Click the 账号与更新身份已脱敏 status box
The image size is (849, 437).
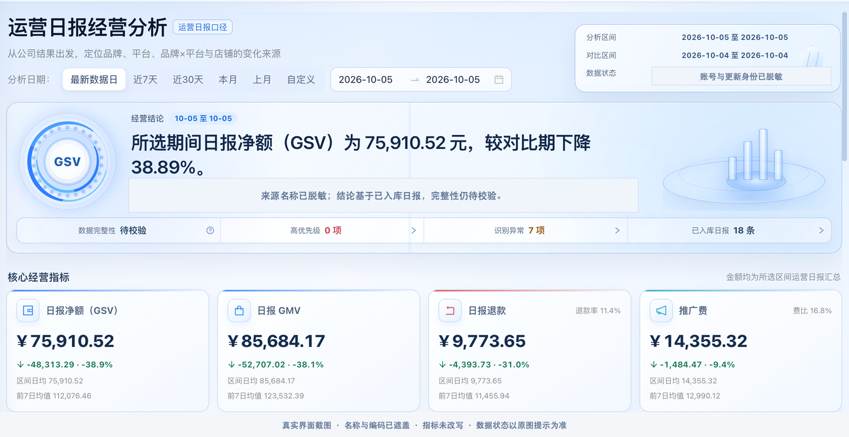click(x=741, y=76)
